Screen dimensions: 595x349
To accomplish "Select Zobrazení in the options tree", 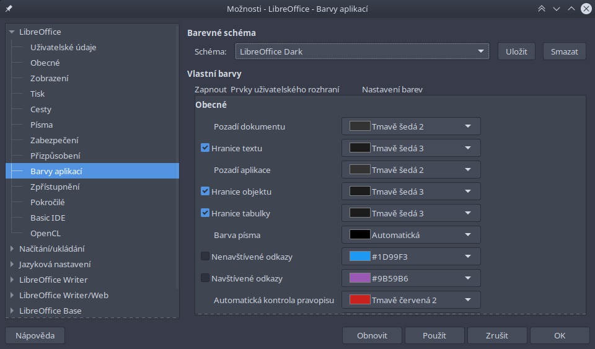I will [50, 78].
